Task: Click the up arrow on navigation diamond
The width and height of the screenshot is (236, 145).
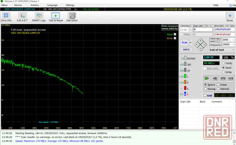Action: click(200, 40)
